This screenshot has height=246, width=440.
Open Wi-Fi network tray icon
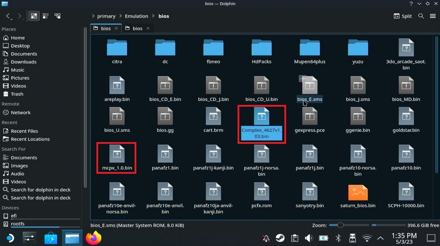[x=367, y=238]
